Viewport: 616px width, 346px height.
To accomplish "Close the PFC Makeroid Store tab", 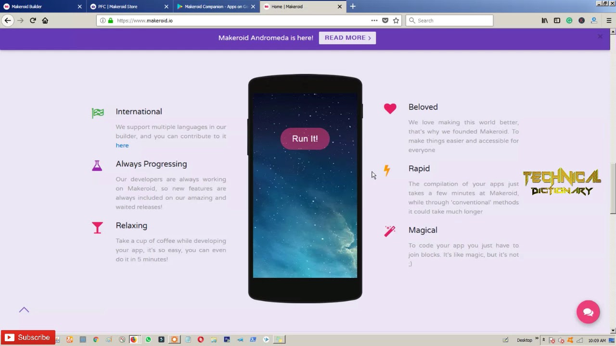I will 167,7.
